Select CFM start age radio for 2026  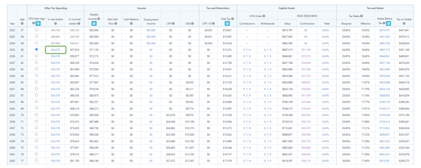click(36, 56)
